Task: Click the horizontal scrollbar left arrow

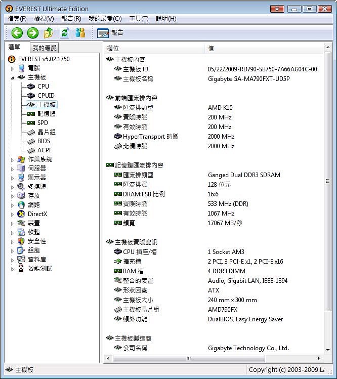Action: 108,358
